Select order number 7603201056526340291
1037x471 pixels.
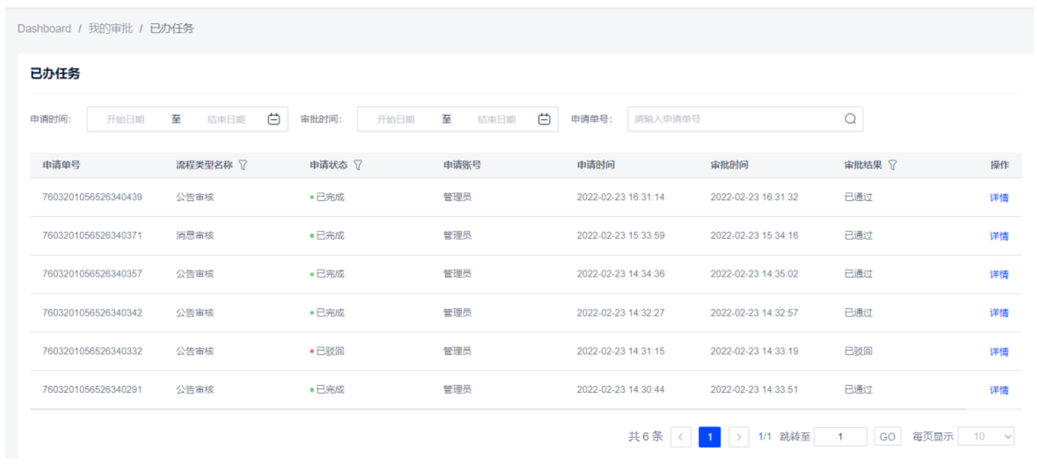(x=92, y=390)
